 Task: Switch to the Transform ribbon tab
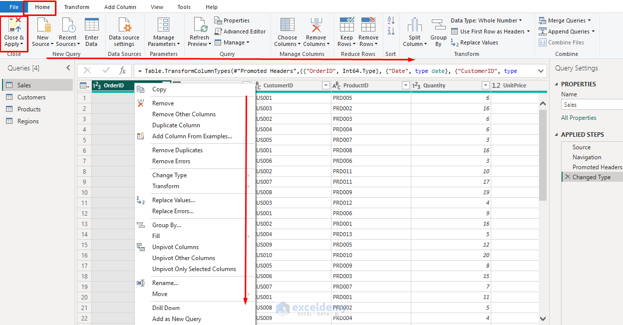point(76,7)
